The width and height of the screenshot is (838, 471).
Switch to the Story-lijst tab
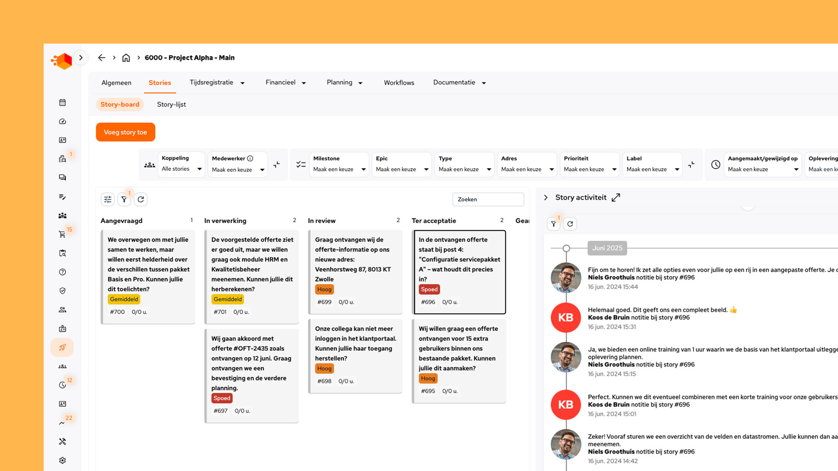171,104
